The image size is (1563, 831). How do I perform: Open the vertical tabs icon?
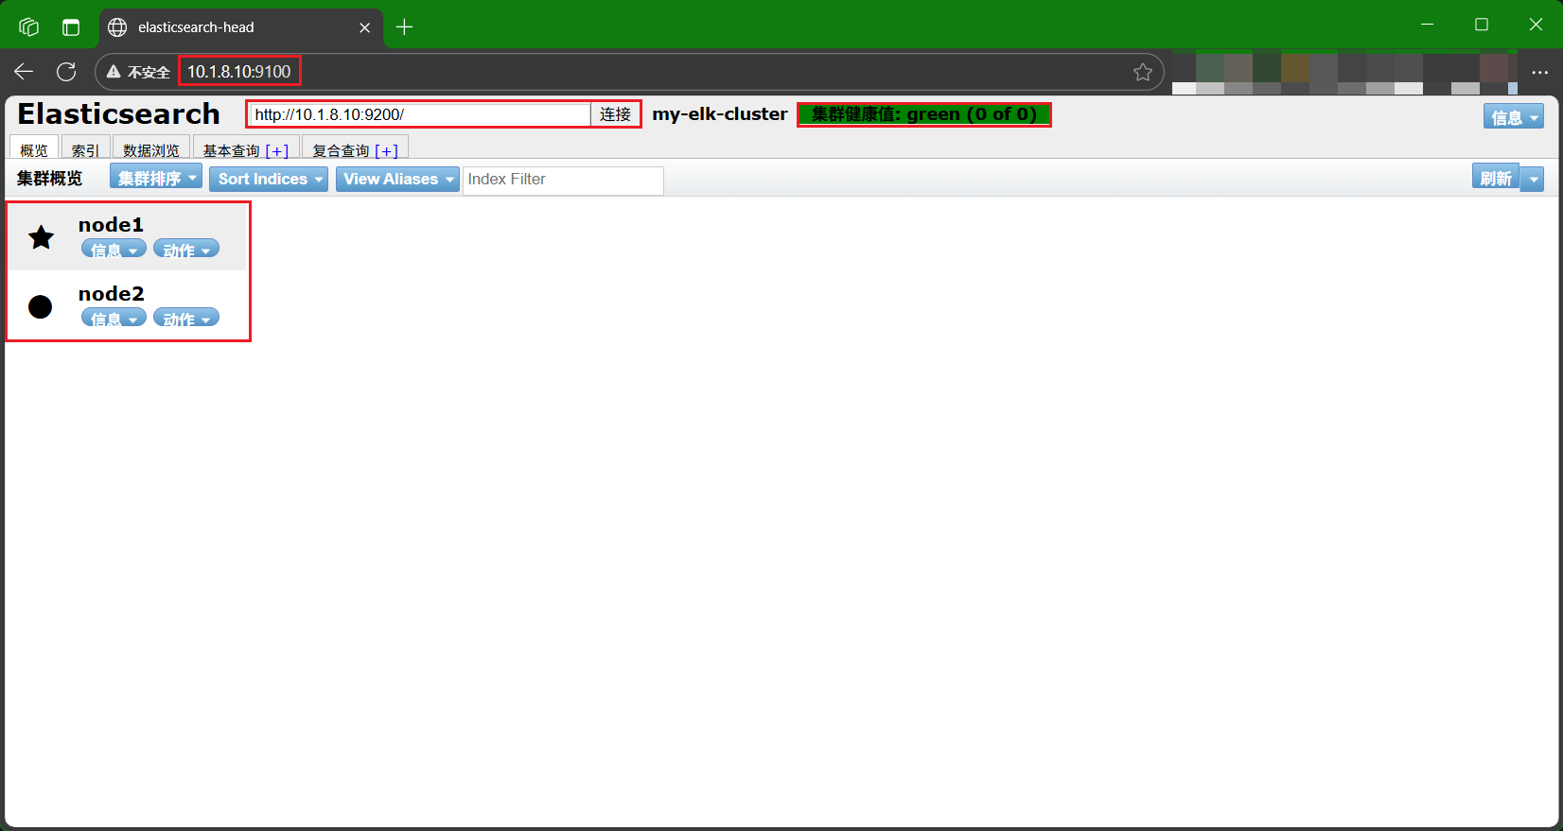71,26
